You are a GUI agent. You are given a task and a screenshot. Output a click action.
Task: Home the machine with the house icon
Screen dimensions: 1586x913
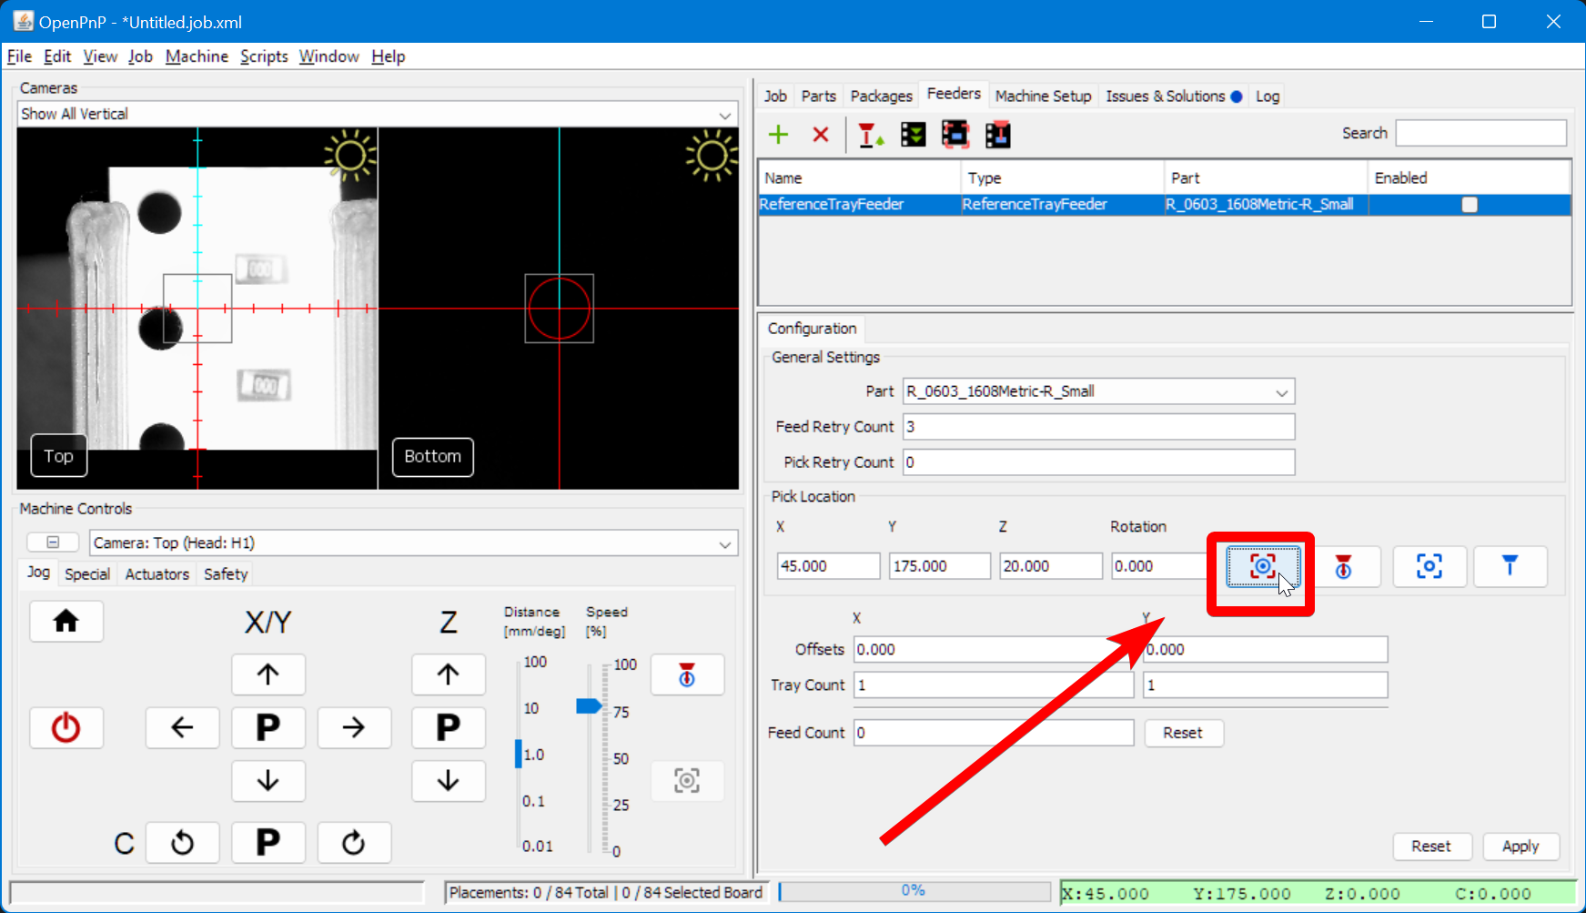pos(66,621)
